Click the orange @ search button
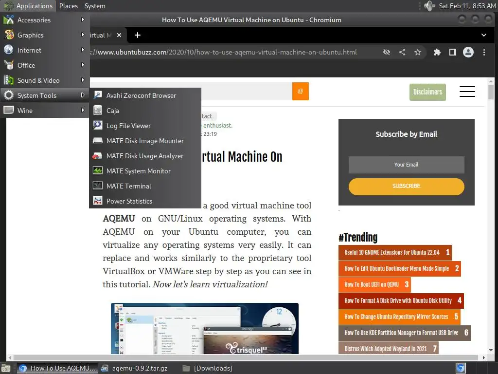 coord(301,91)
